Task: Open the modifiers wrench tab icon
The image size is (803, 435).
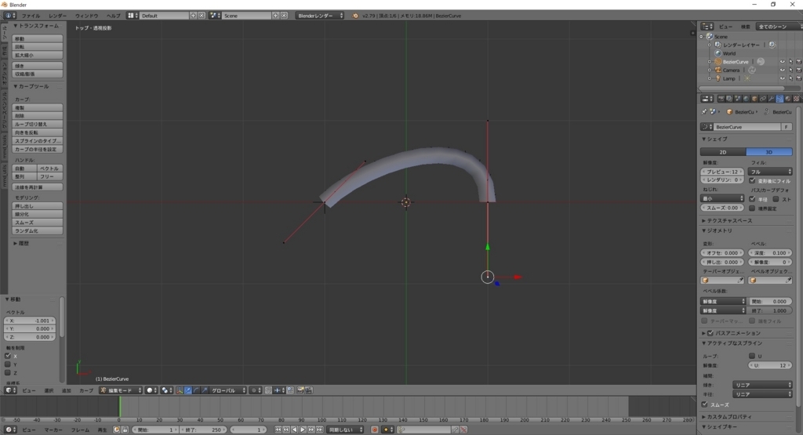Action: 771,99
